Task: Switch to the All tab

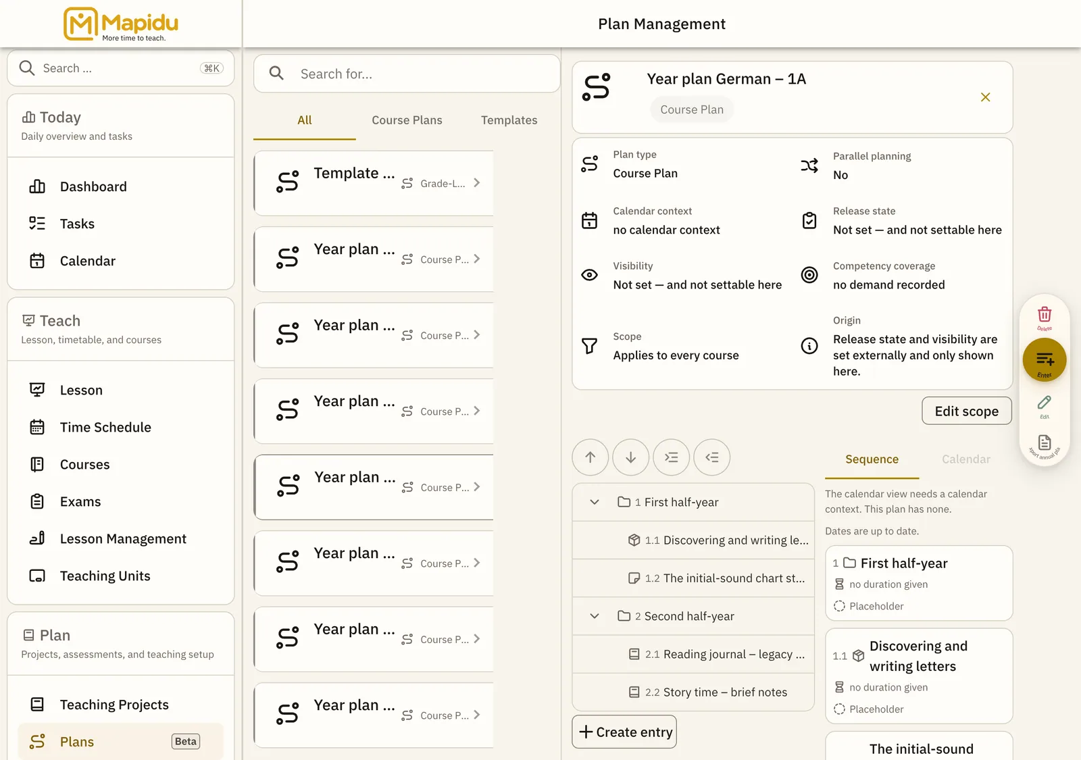Action: point(305,120)
